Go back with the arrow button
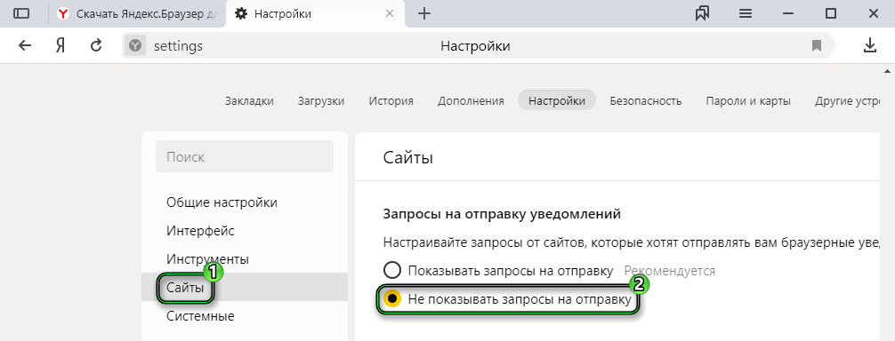 pos(25,45)
